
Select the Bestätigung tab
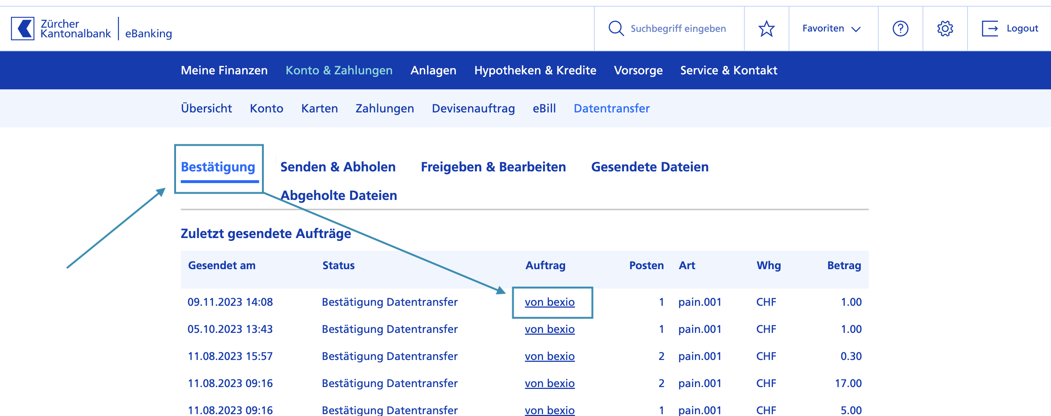click(x=218, y=167)
